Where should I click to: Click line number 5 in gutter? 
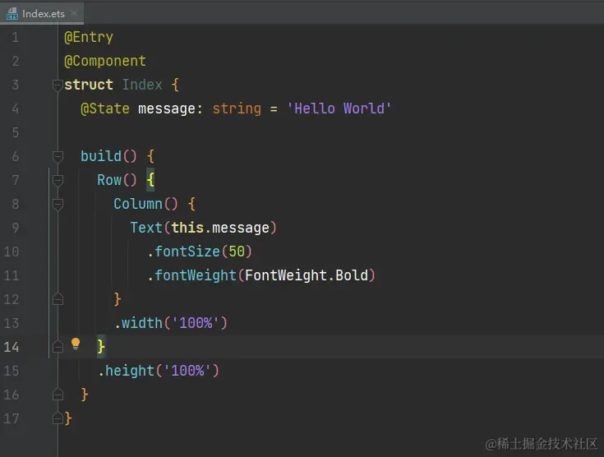pyautogui.click(x=16, y=132)
